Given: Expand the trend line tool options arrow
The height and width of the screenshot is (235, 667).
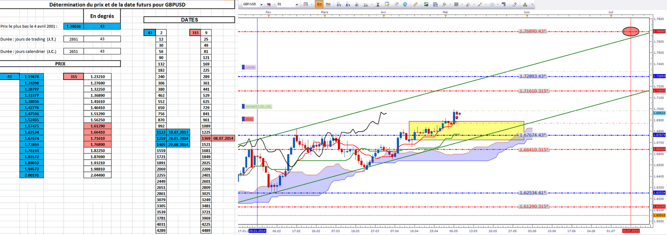Looking at the screenshot, I should [x=486, y=4].
